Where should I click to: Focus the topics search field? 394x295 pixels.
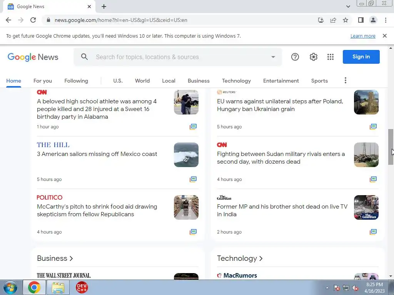pos(178,57)
